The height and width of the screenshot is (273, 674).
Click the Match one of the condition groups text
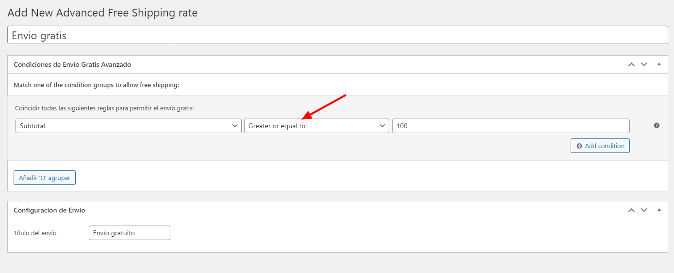(97, 85)
